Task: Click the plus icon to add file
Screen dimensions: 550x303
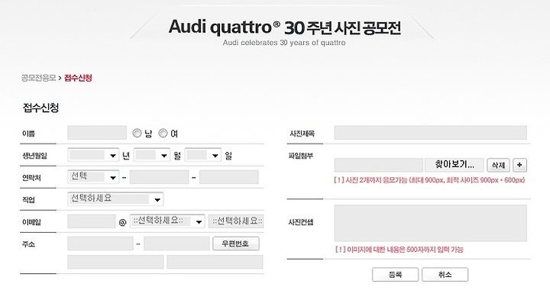Action: 520,165
